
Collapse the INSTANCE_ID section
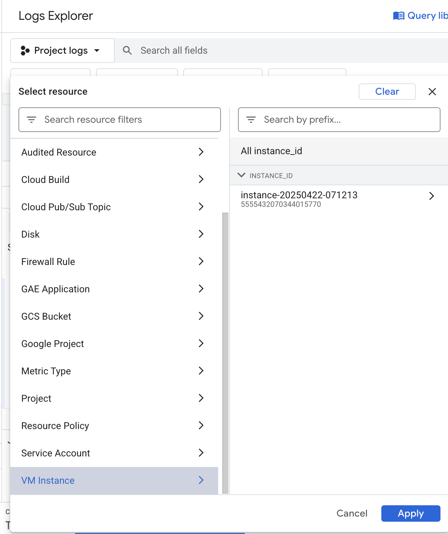coord(241,175)
